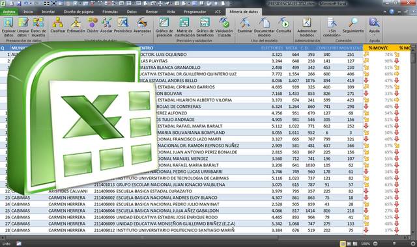417x247 pixels.
Task: Switch to Page Layout view
Action: (x=349, y=244)
